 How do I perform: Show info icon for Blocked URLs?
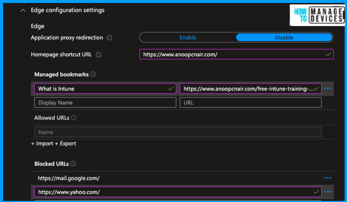73,164
